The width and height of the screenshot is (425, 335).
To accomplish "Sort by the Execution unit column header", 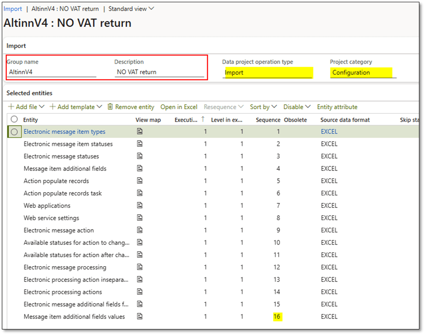I will (x=186, y=120).
